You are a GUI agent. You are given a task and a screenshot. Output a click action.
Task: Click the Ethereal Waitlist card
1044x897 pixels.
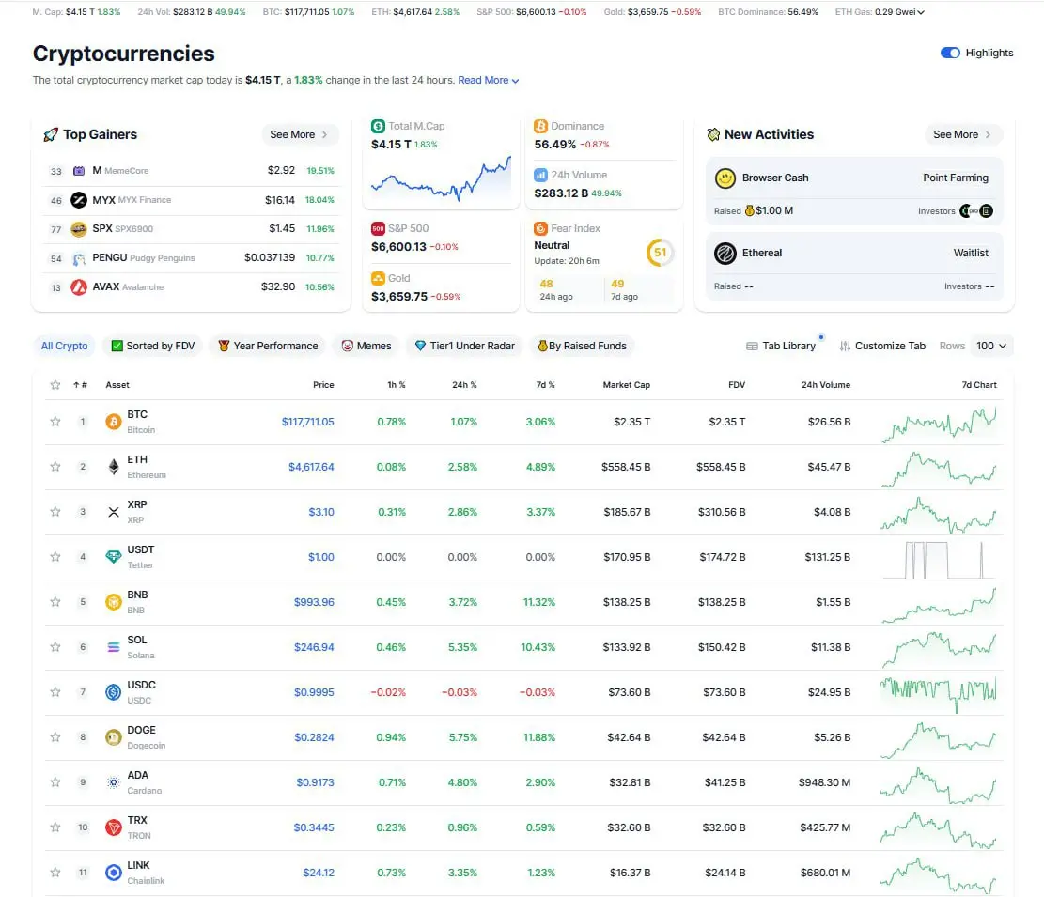tap(854, 266)
